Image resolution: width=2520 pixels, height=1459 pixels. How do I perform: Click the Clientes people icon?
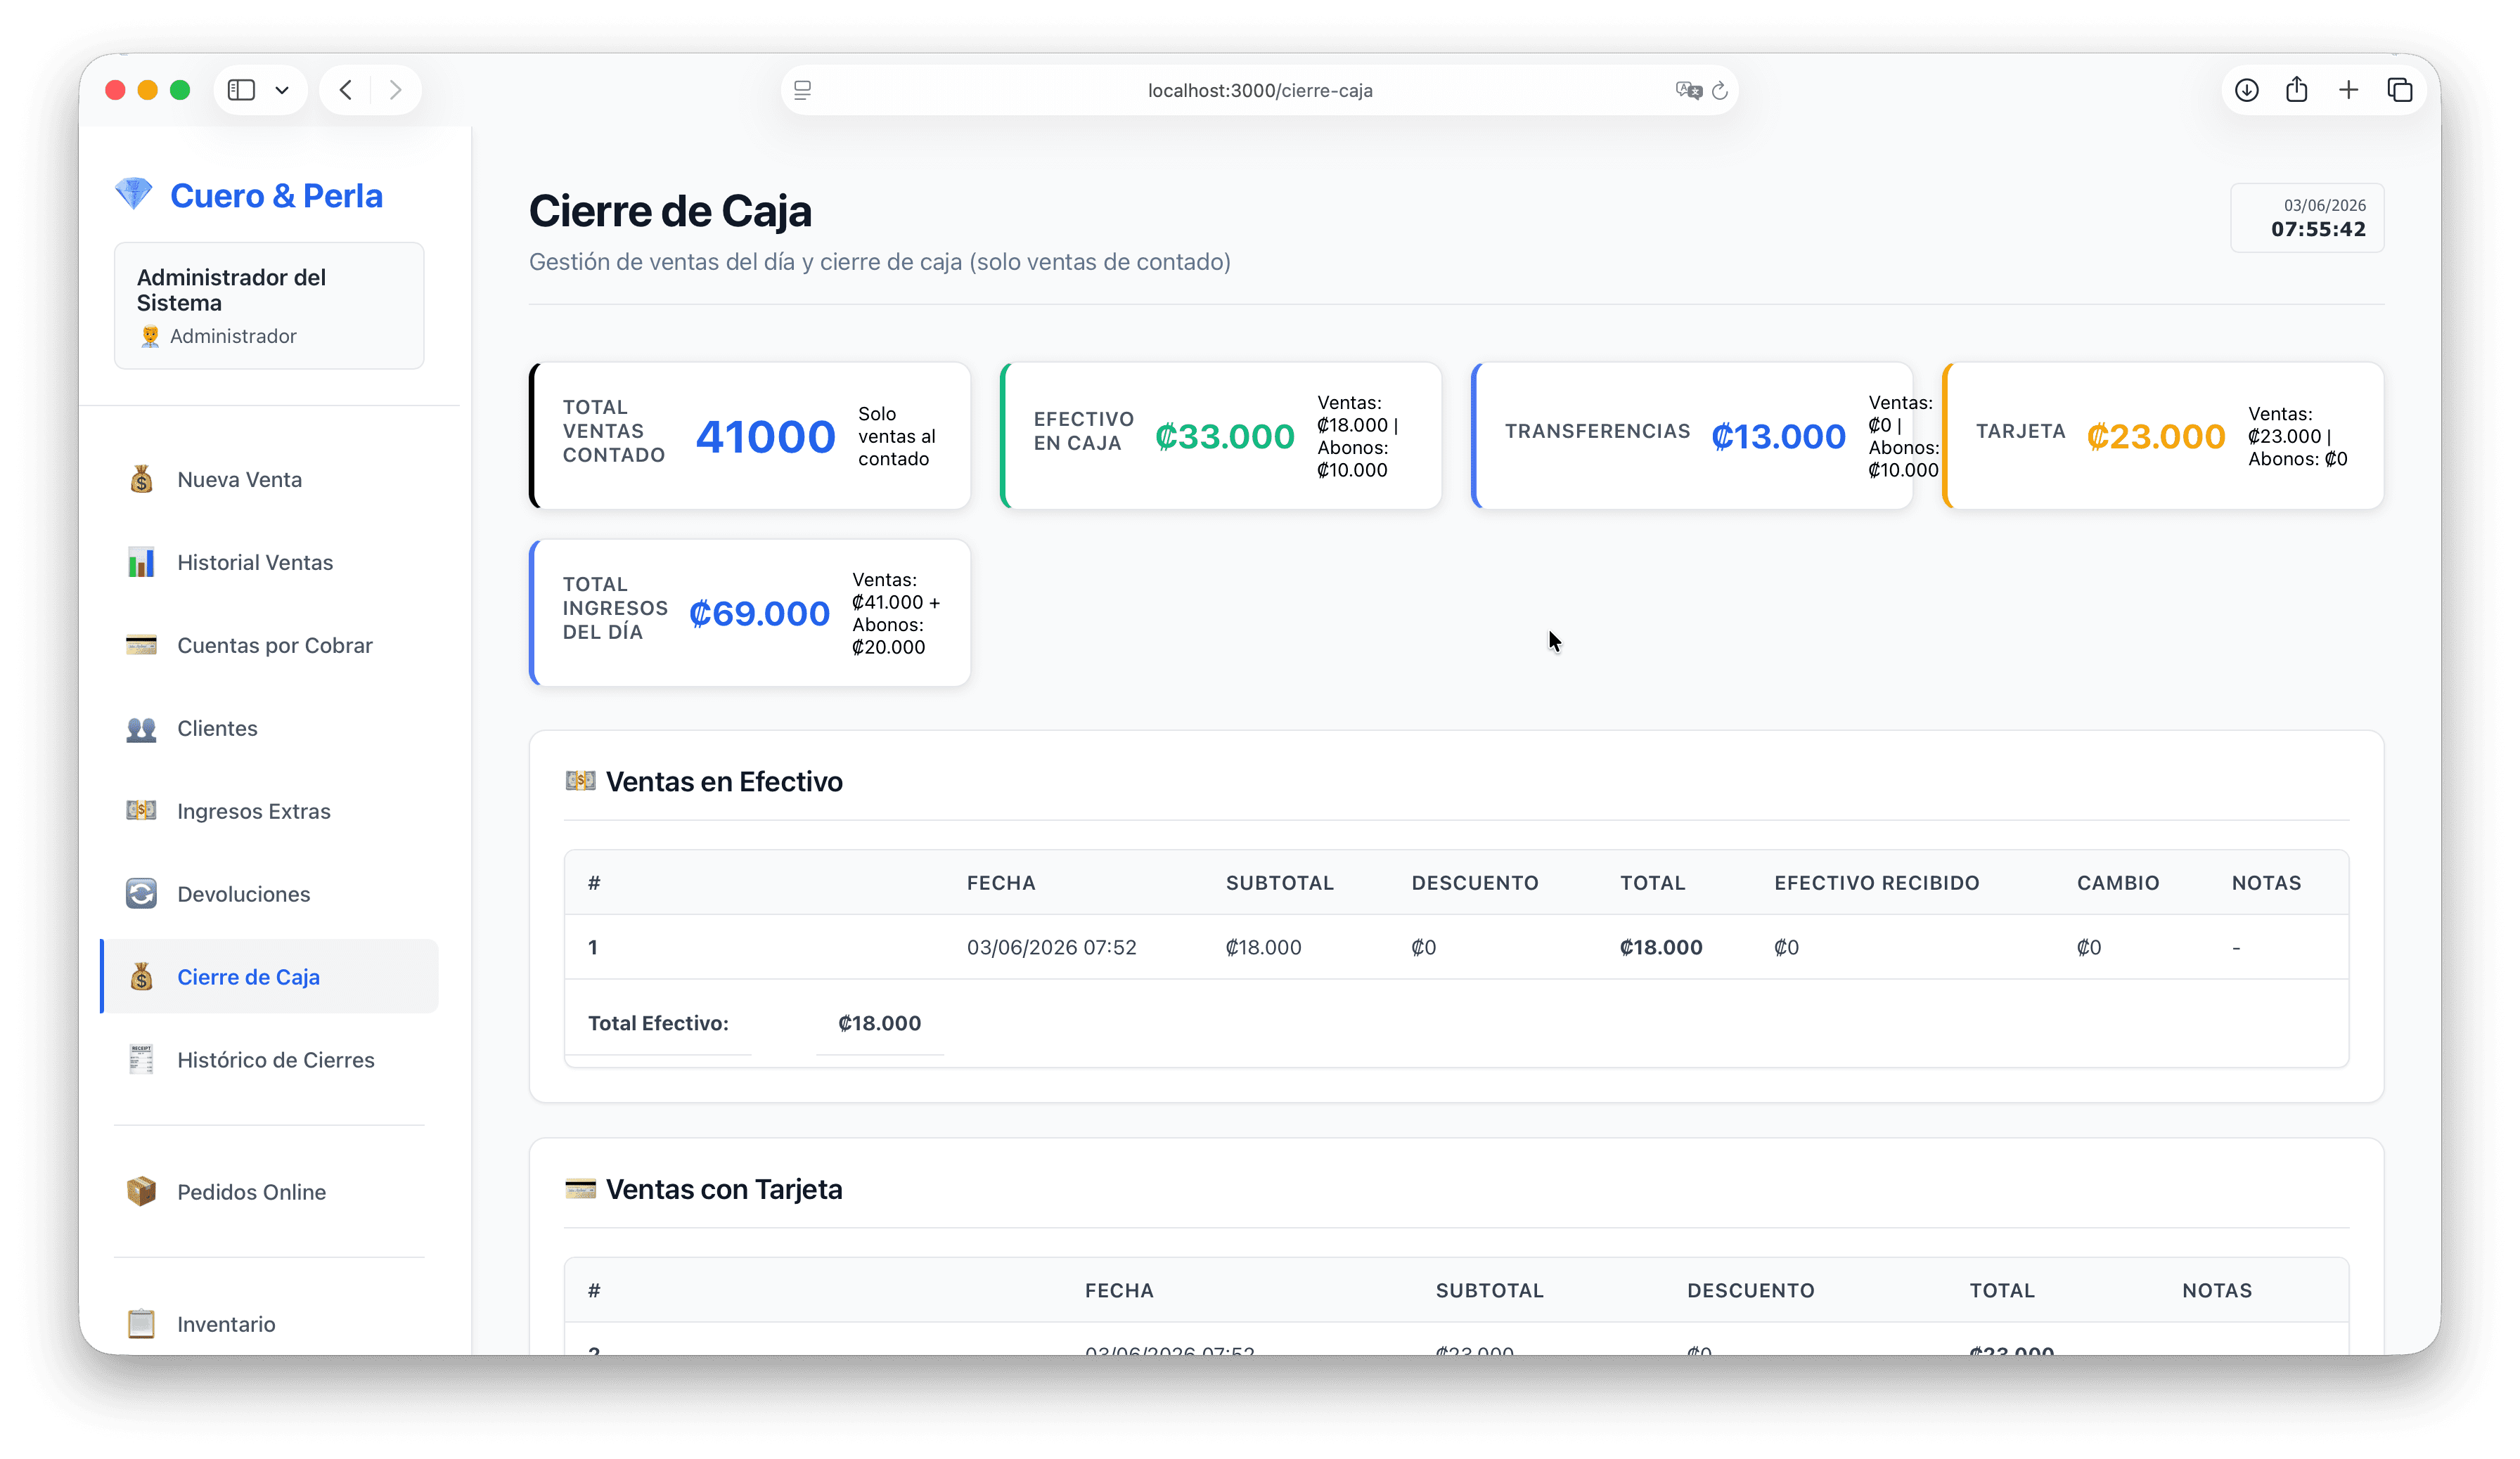click(141, 729)
